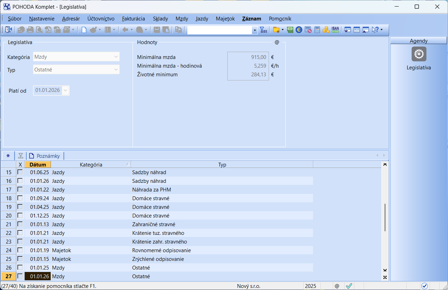The height and width of the screenshot is (290, 448).
Task: Tick the checkbox in row 15
Action: (x=20, y=172)
